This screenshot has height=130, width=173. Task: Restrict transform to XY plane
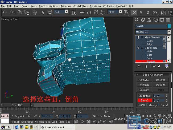click(x=155, y=13)
